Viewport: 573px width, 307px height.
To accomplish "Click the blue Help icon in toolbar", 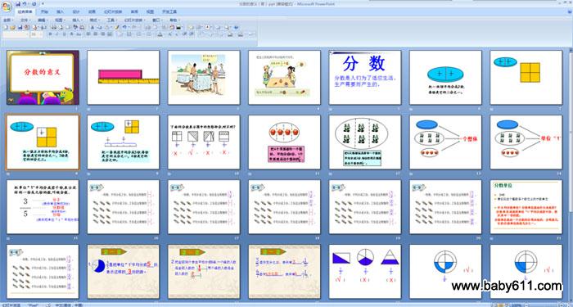I will click(236, 27).
